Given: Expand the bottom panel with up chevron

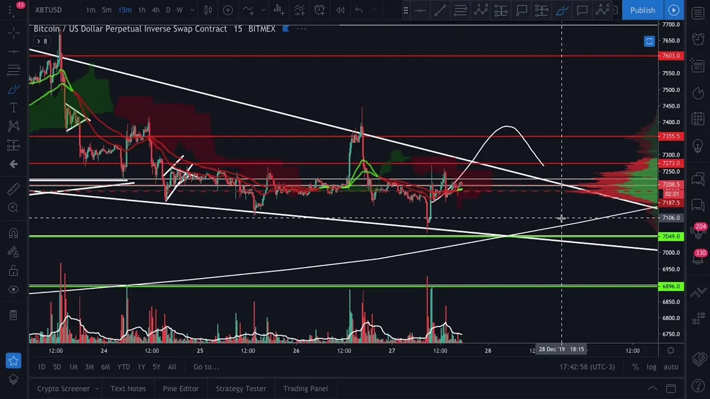Looking at the screenshot, I should click(x=652, y=388).
